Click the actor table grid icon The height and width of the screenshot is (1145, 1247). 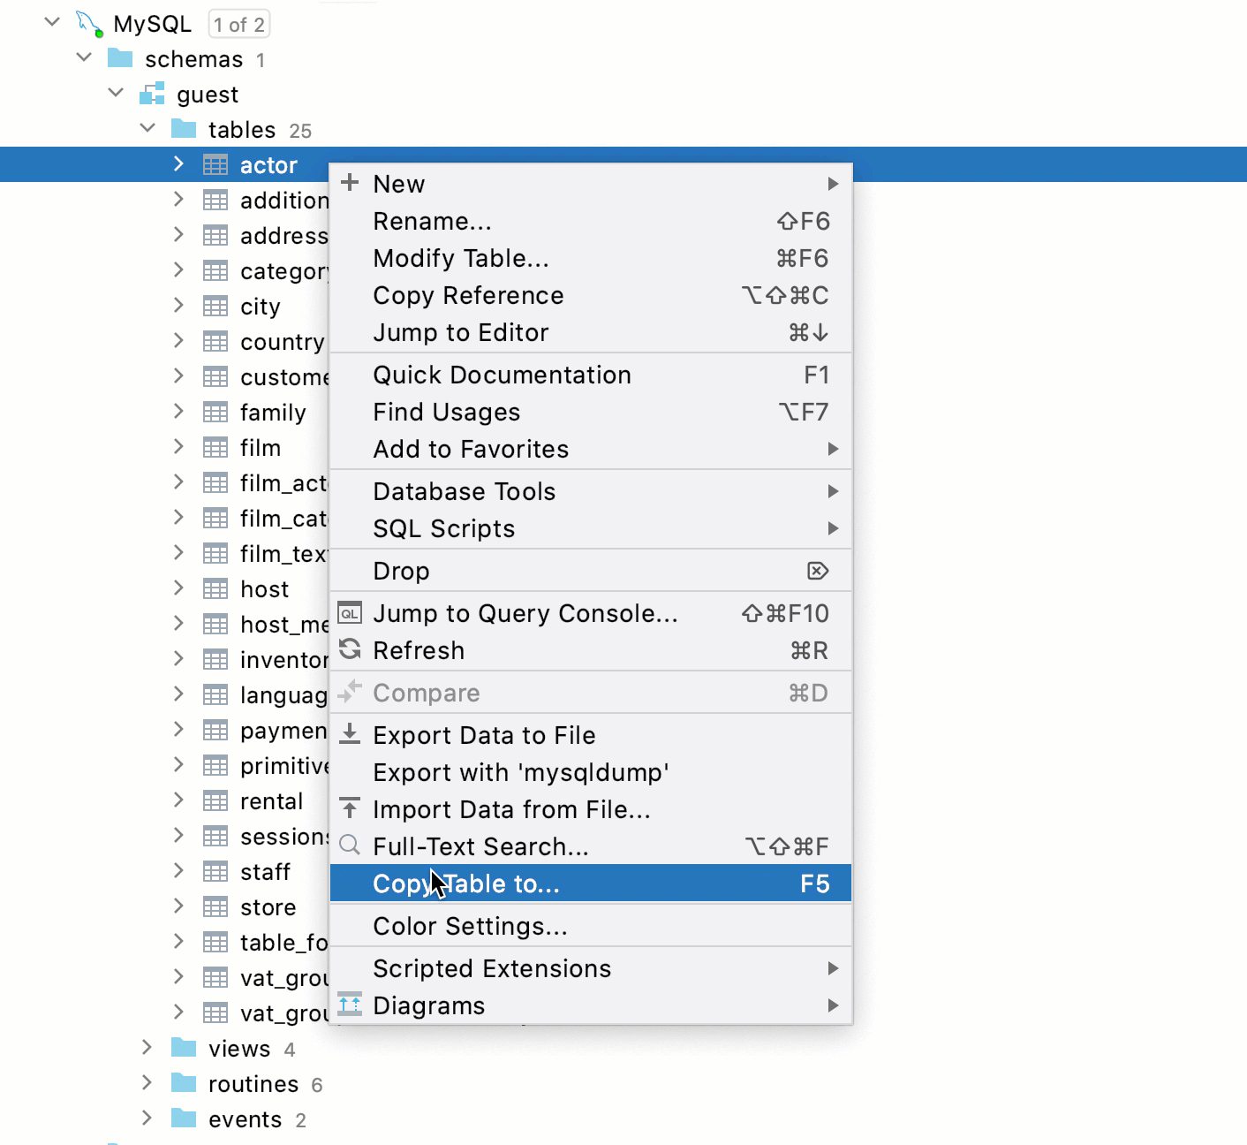215,164
